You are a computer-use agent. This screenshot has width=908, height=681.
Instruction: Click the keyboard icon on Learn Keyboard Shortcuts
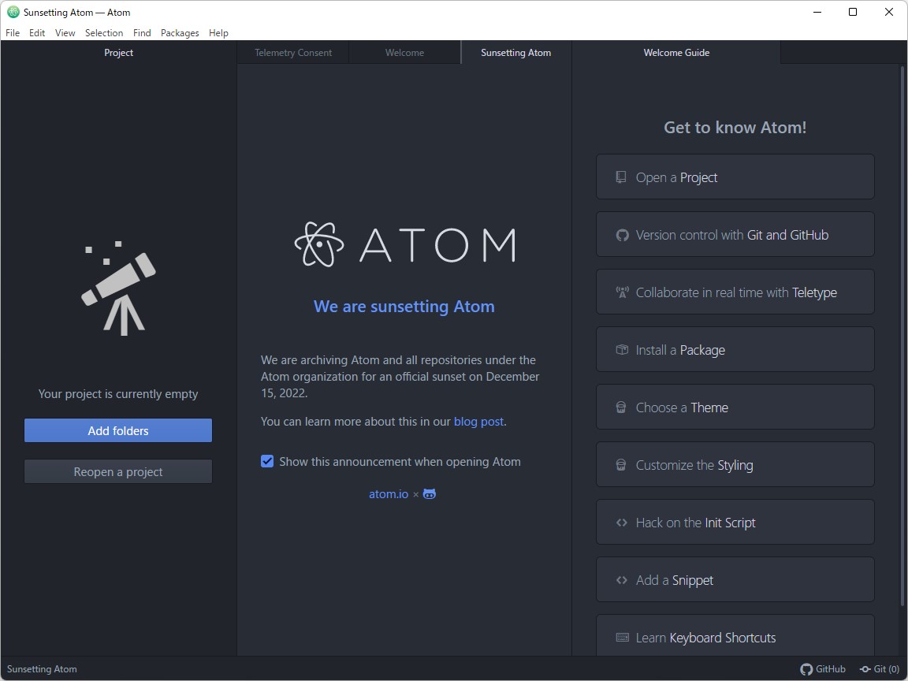621,637
